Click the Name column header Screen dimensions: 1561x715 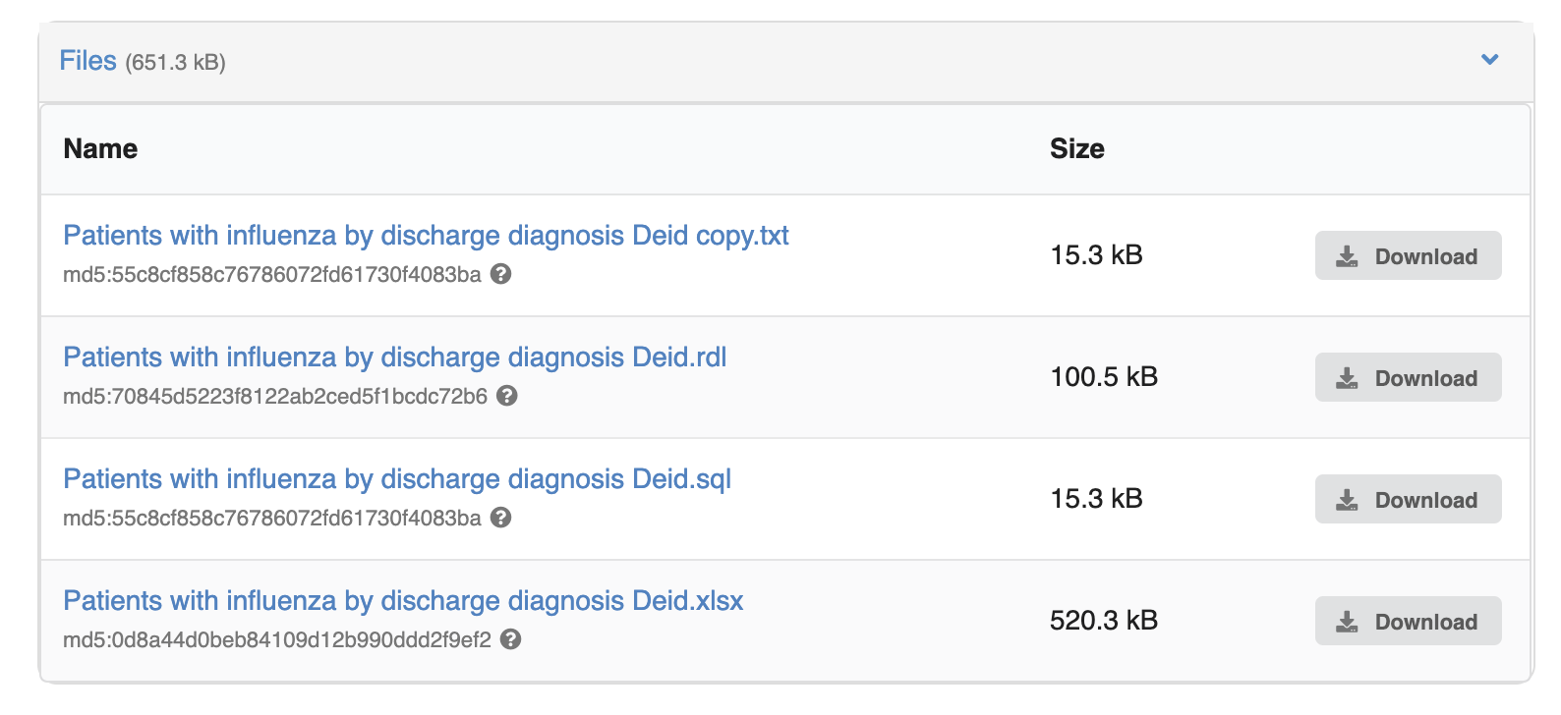pos(100,149)
